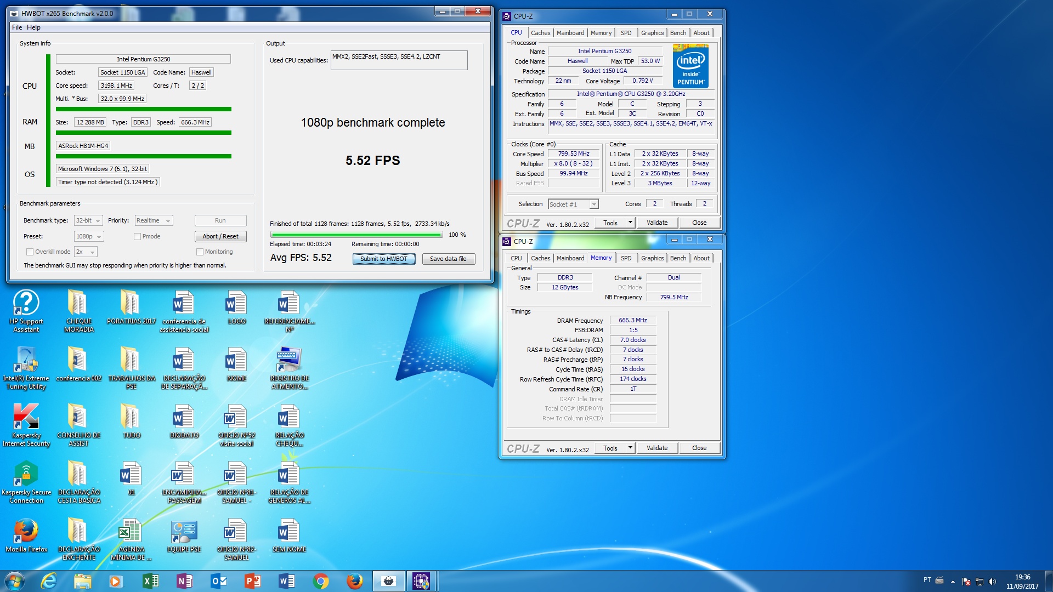Click Abort / Reset button

(x=220, y=237)
